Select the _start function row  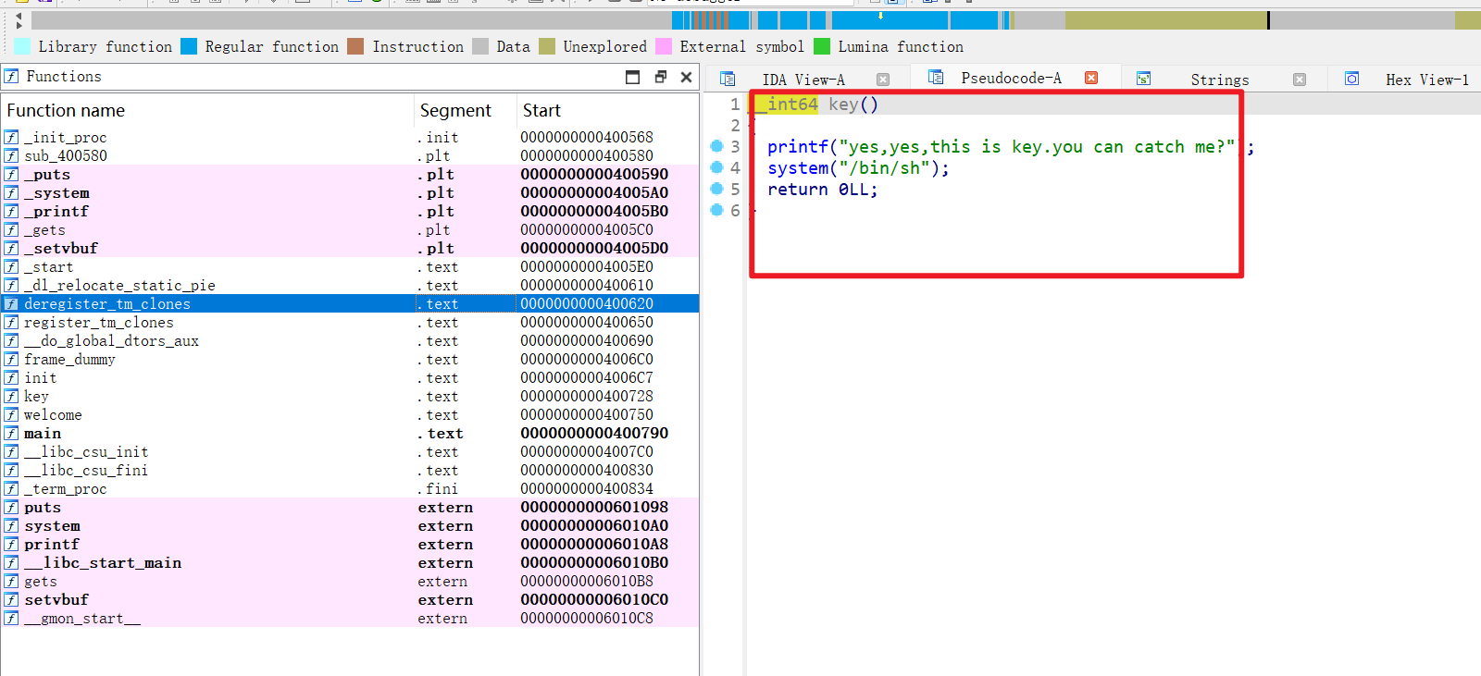click(350, 266)
